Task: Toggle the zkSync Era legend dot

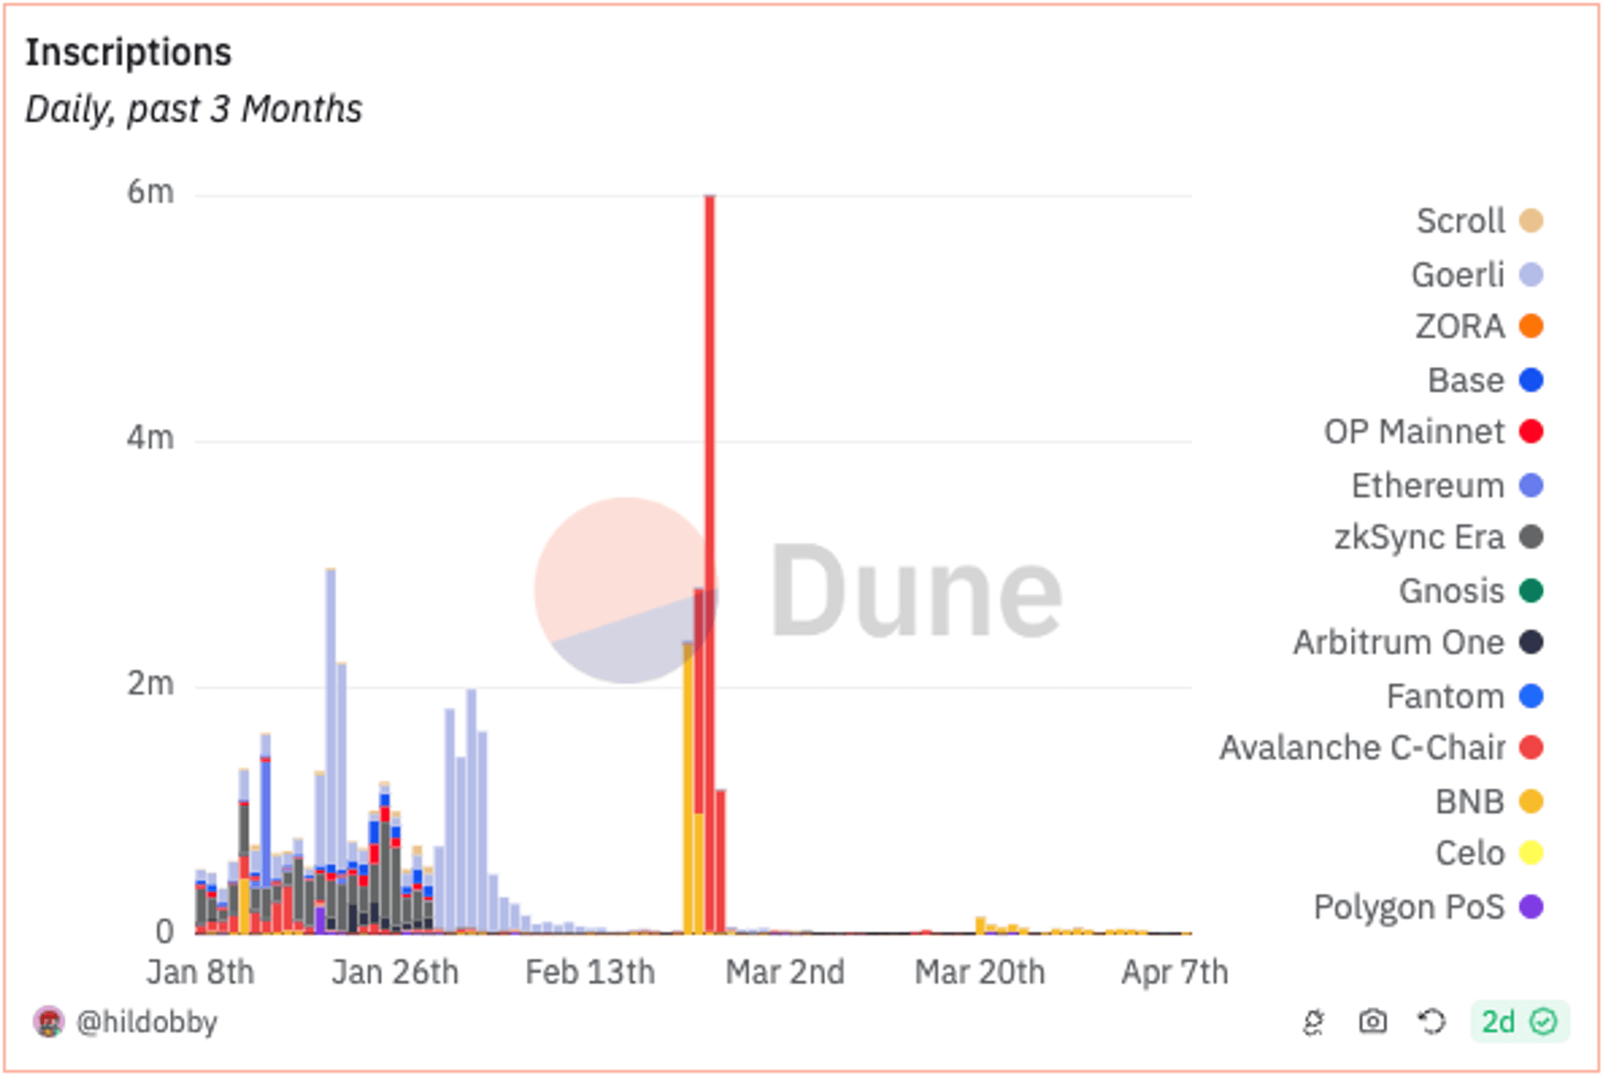Action: 1531,537
